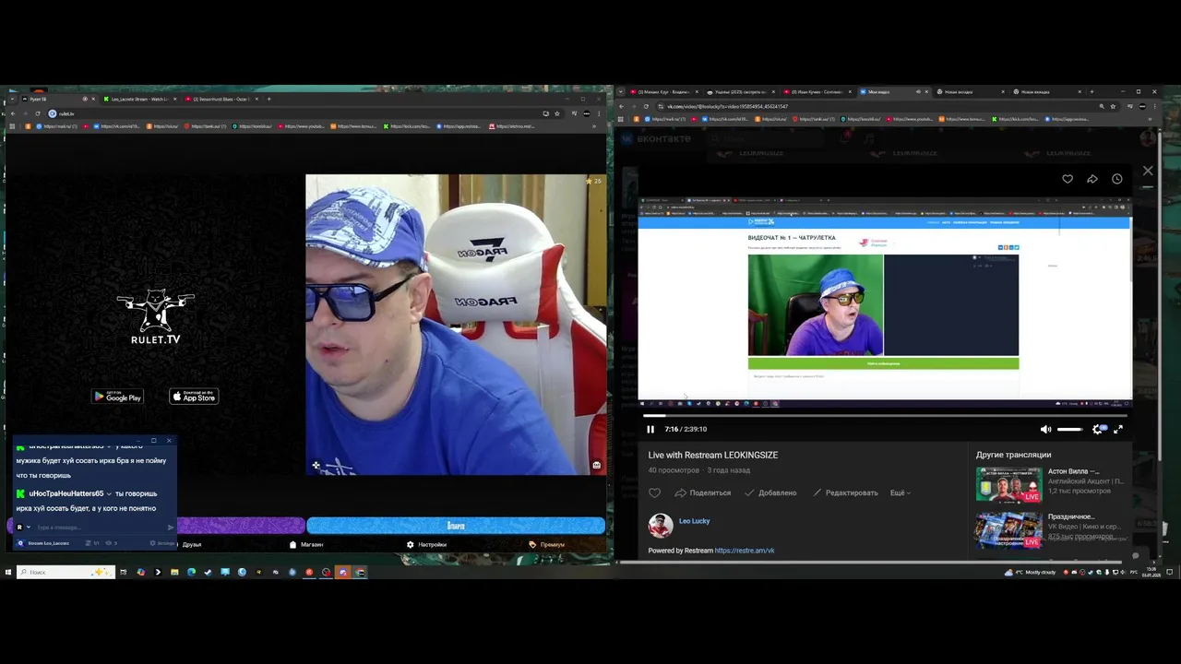1181x664 pixels.
Task: Close the VK video overlay with the X
Action: [x=1148, y=171]
